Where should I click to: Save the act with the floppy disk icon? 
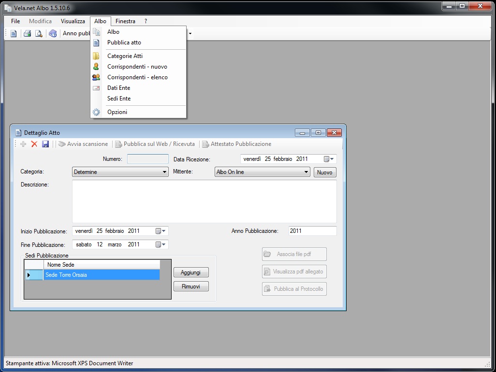[45, 144]
